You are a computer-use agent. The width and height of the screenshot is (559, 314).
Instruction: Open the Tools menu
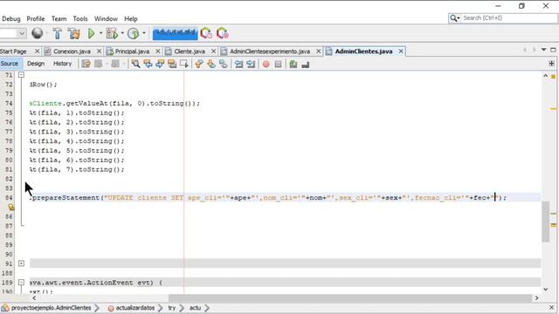pyautogui.click(x=80, y=19)
